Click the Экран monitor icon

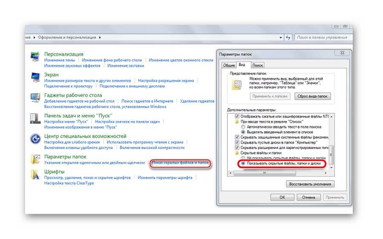(35, 78)
